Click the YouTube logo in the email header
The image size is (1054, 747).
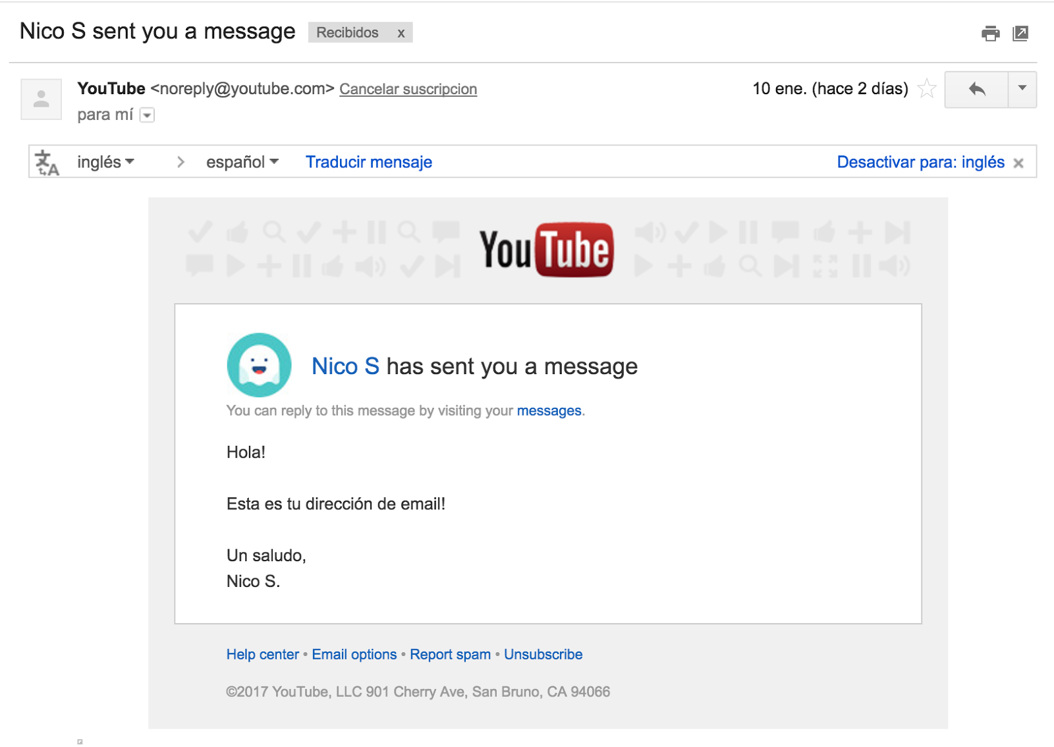click(x=547, y=250)
